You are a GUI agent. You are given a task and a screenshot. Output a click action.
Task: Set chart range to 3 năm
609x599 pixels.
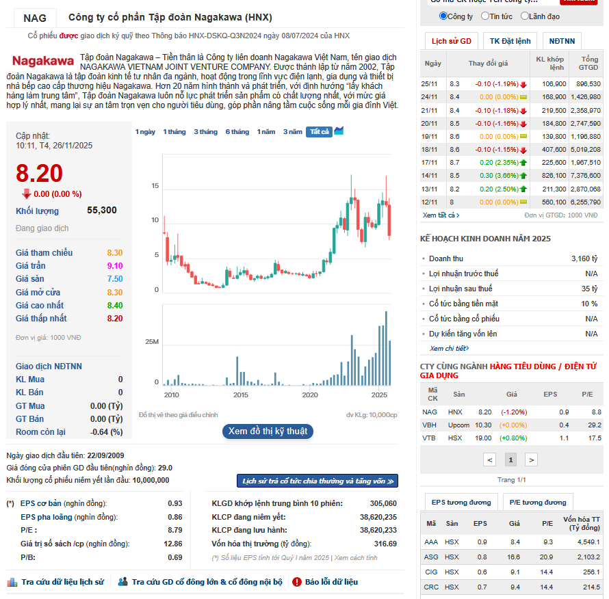(x=292, y=132)
